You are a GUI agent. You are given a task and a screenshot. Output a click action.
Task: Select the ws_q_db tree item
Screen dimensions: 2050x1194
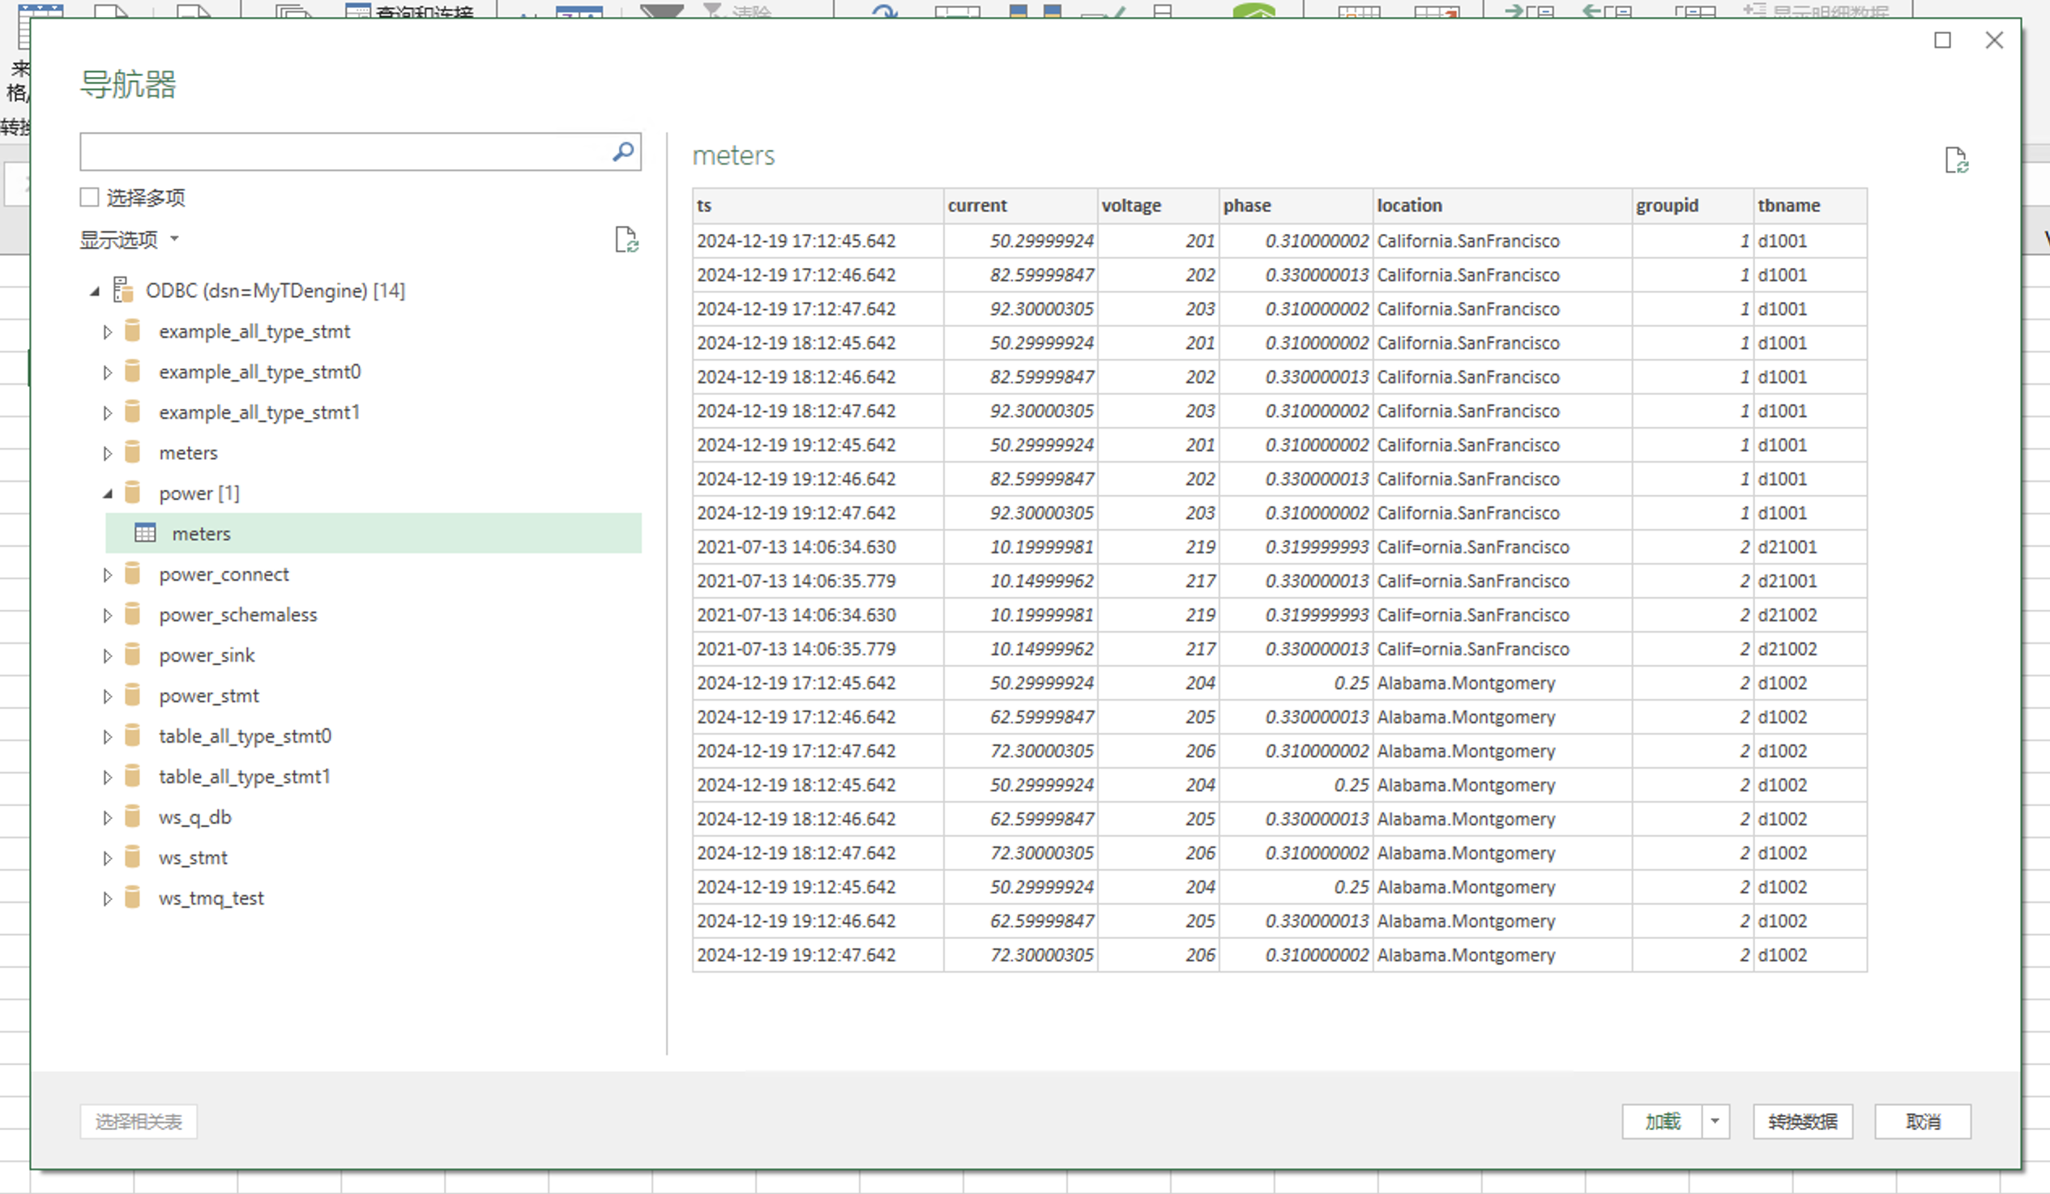click(x=195, y=817)
